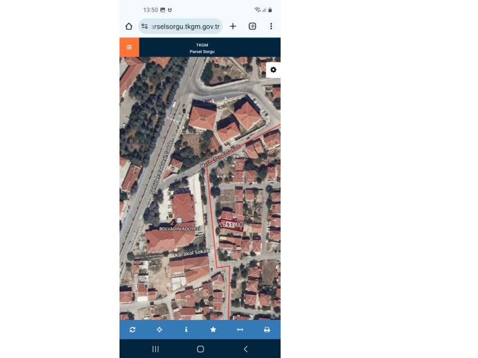This screenshot has width=478, height=358.
Task: Tap the crosshair locate icon
Action: (x=159, y=329)
